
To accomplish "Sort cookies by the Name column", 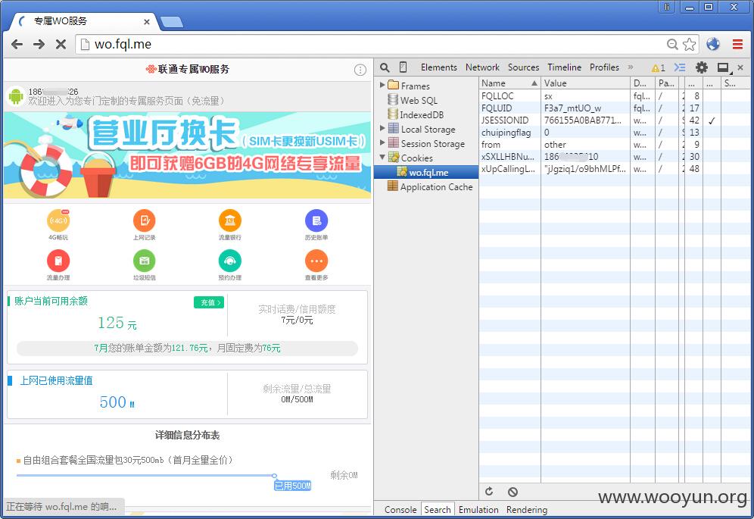I will 509,83.
